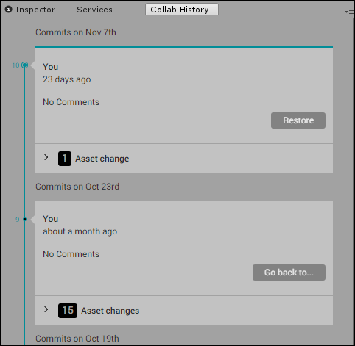Click the revision number 9 label
355x346 pixels.
[18, 220]
